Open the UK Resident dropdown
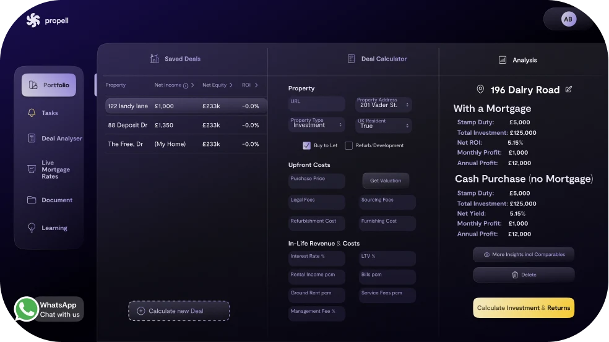 384,124
